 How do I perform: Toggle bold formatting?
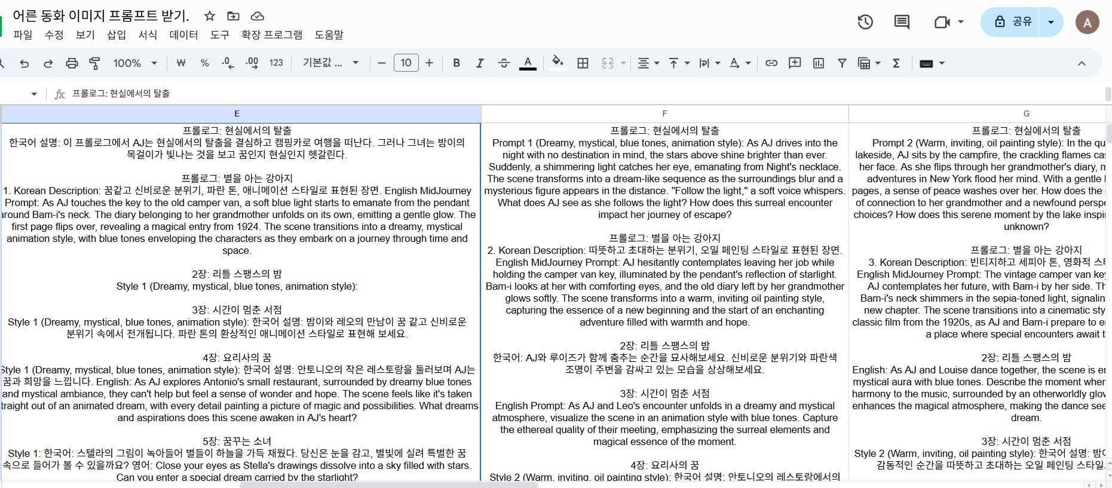pyautogui.click(x=457, y=63)
